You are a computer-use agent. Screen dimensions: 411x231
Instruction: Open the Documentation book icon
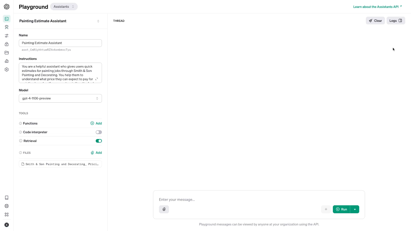coord(7,198)
